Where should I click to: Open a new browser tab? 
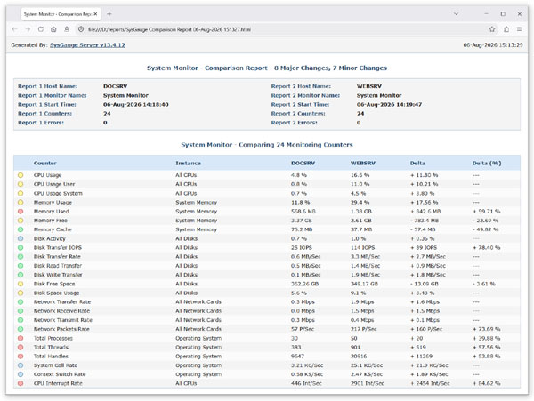click(x=109, y=14)
